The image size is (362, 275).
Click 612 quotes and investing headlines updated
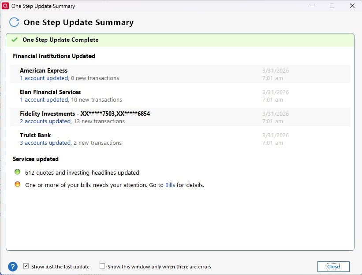click(82, 173)
